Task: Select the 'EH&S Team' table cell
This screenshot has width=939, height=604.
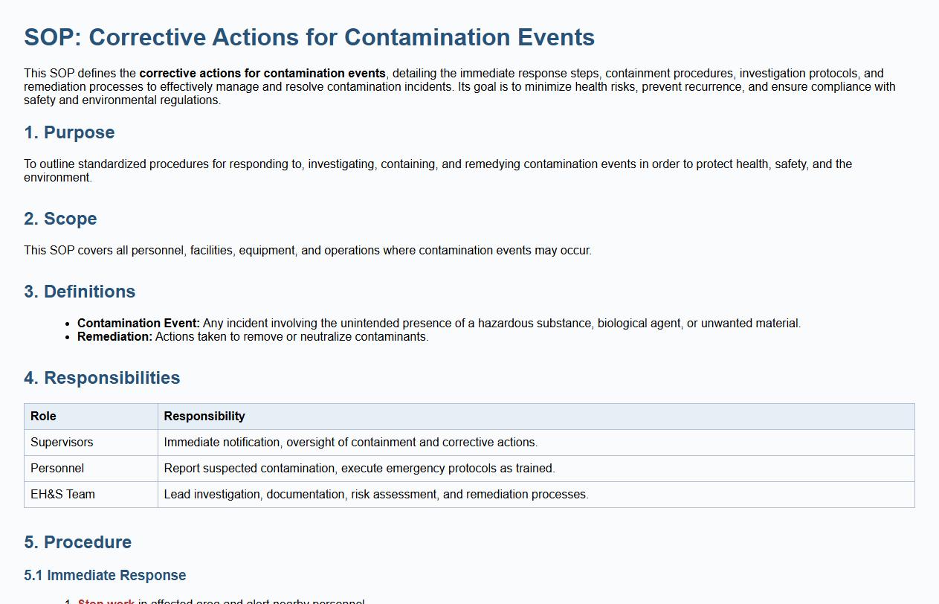Action: (x=62, y=495)
